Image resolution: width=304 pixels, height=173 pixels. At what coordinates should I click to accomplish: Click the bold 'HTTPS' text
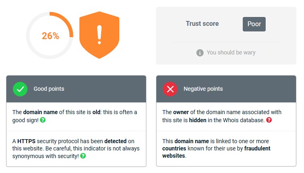(25, 141)
